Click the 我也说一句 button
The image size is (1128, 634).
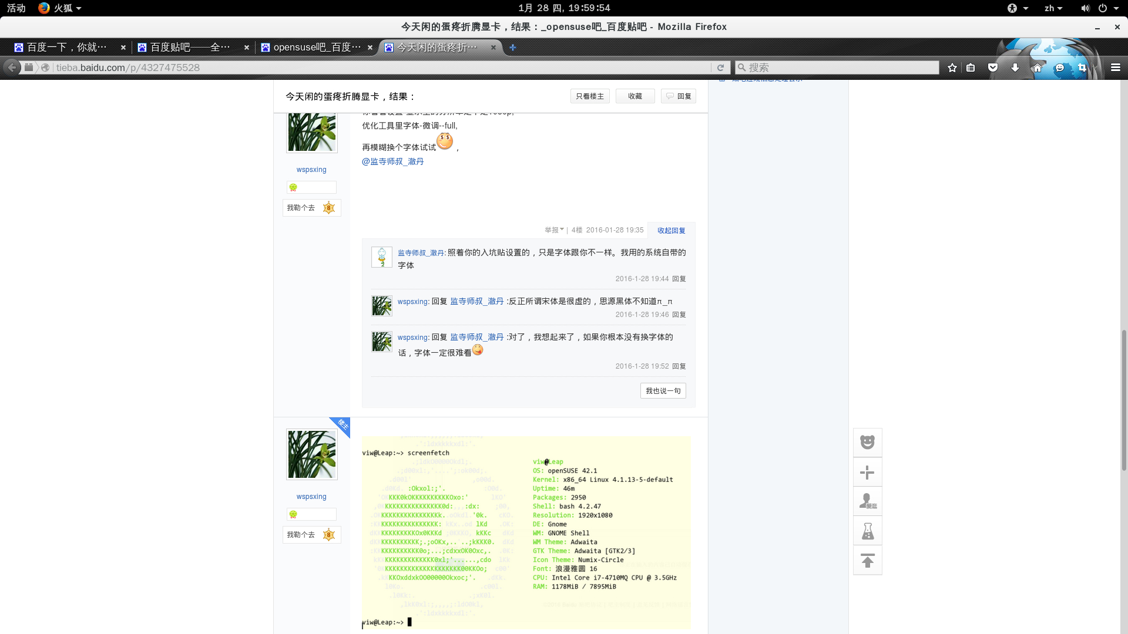tap(663, 391)
